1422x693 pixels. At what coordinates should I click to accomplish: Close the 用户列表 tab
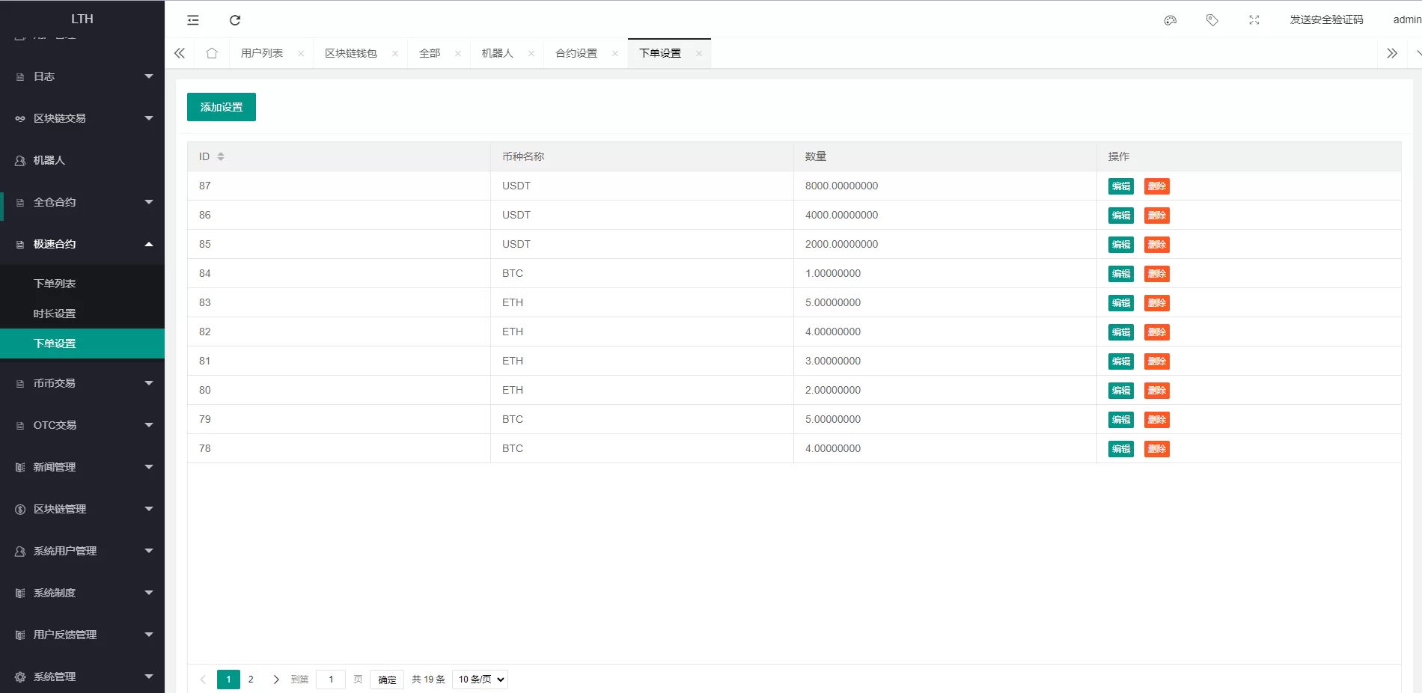pos(301,54)
